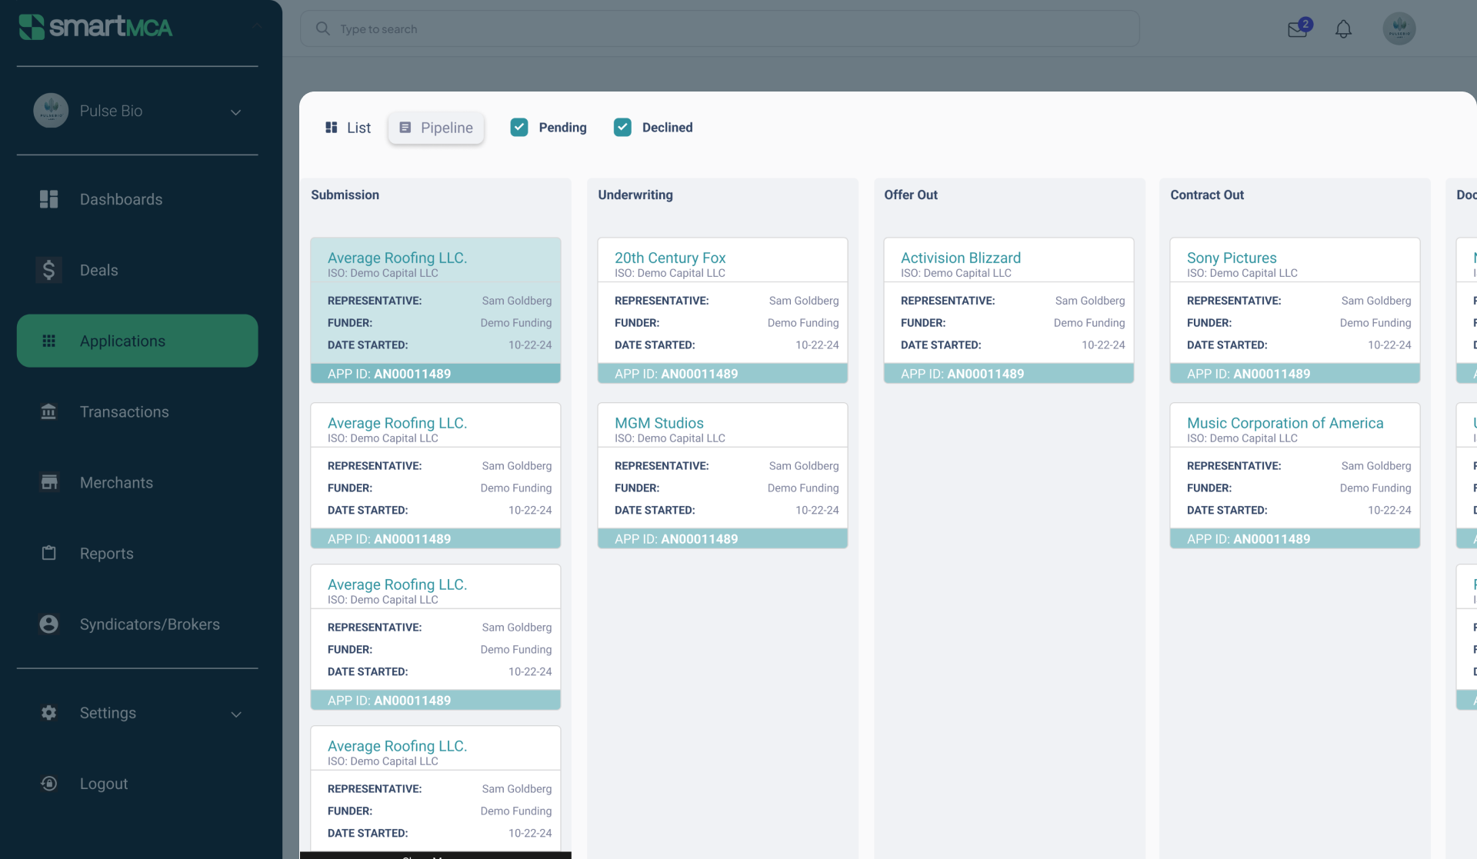
Task: Click the Reports clipboard icon
Action: 48,553
